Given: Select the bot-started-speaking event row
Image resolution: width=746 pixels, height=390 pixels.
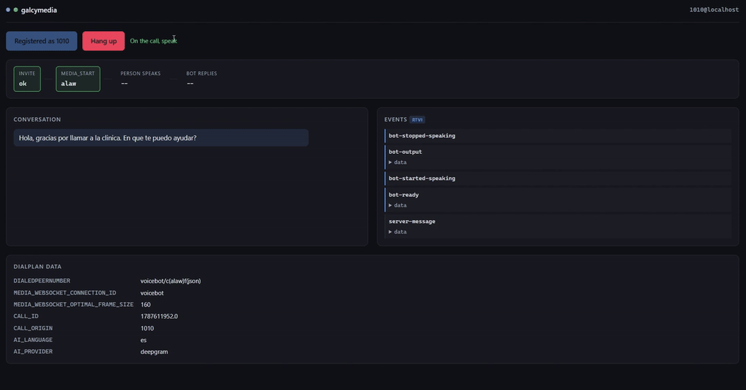Looking at the screenshot, I should [x=558, y=178].
